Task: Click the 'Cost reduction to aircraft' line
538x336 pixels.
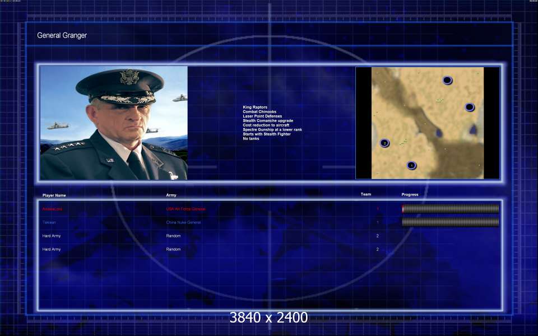Action: coord(266,125)
